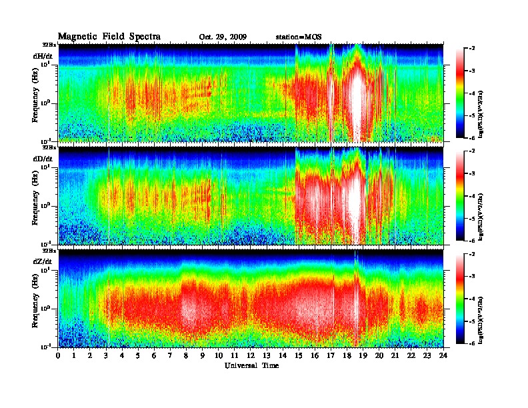Click the "-6" tick on dD/dt colorbar
This screenshot has height=408, width=528.
coord(473,241)
